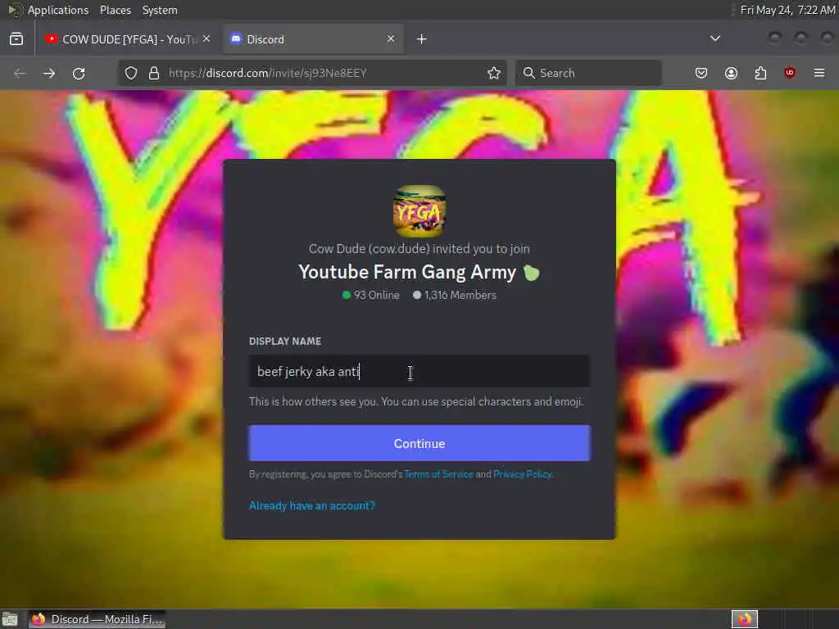839x629 pixels.
Task: Open the Places menu
Action: [115, 10]
